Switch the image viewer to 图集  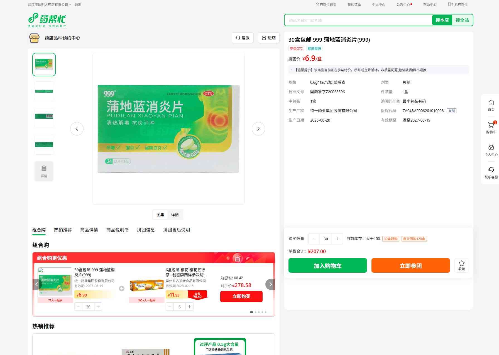point(160,215)
